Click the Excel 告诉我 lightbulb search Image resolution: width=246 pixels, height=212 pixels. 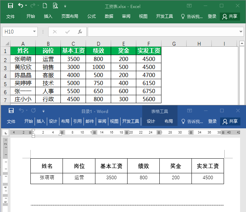click(x=192, y=16)
